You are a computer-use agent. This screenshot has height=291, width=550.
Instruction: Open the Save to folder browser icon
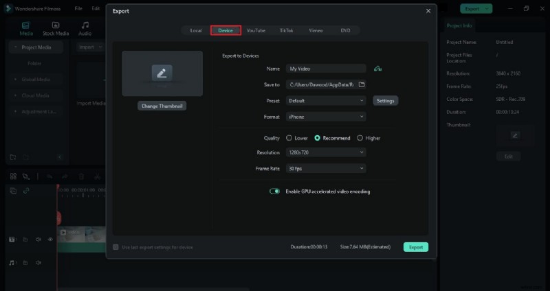pos(362,84)
